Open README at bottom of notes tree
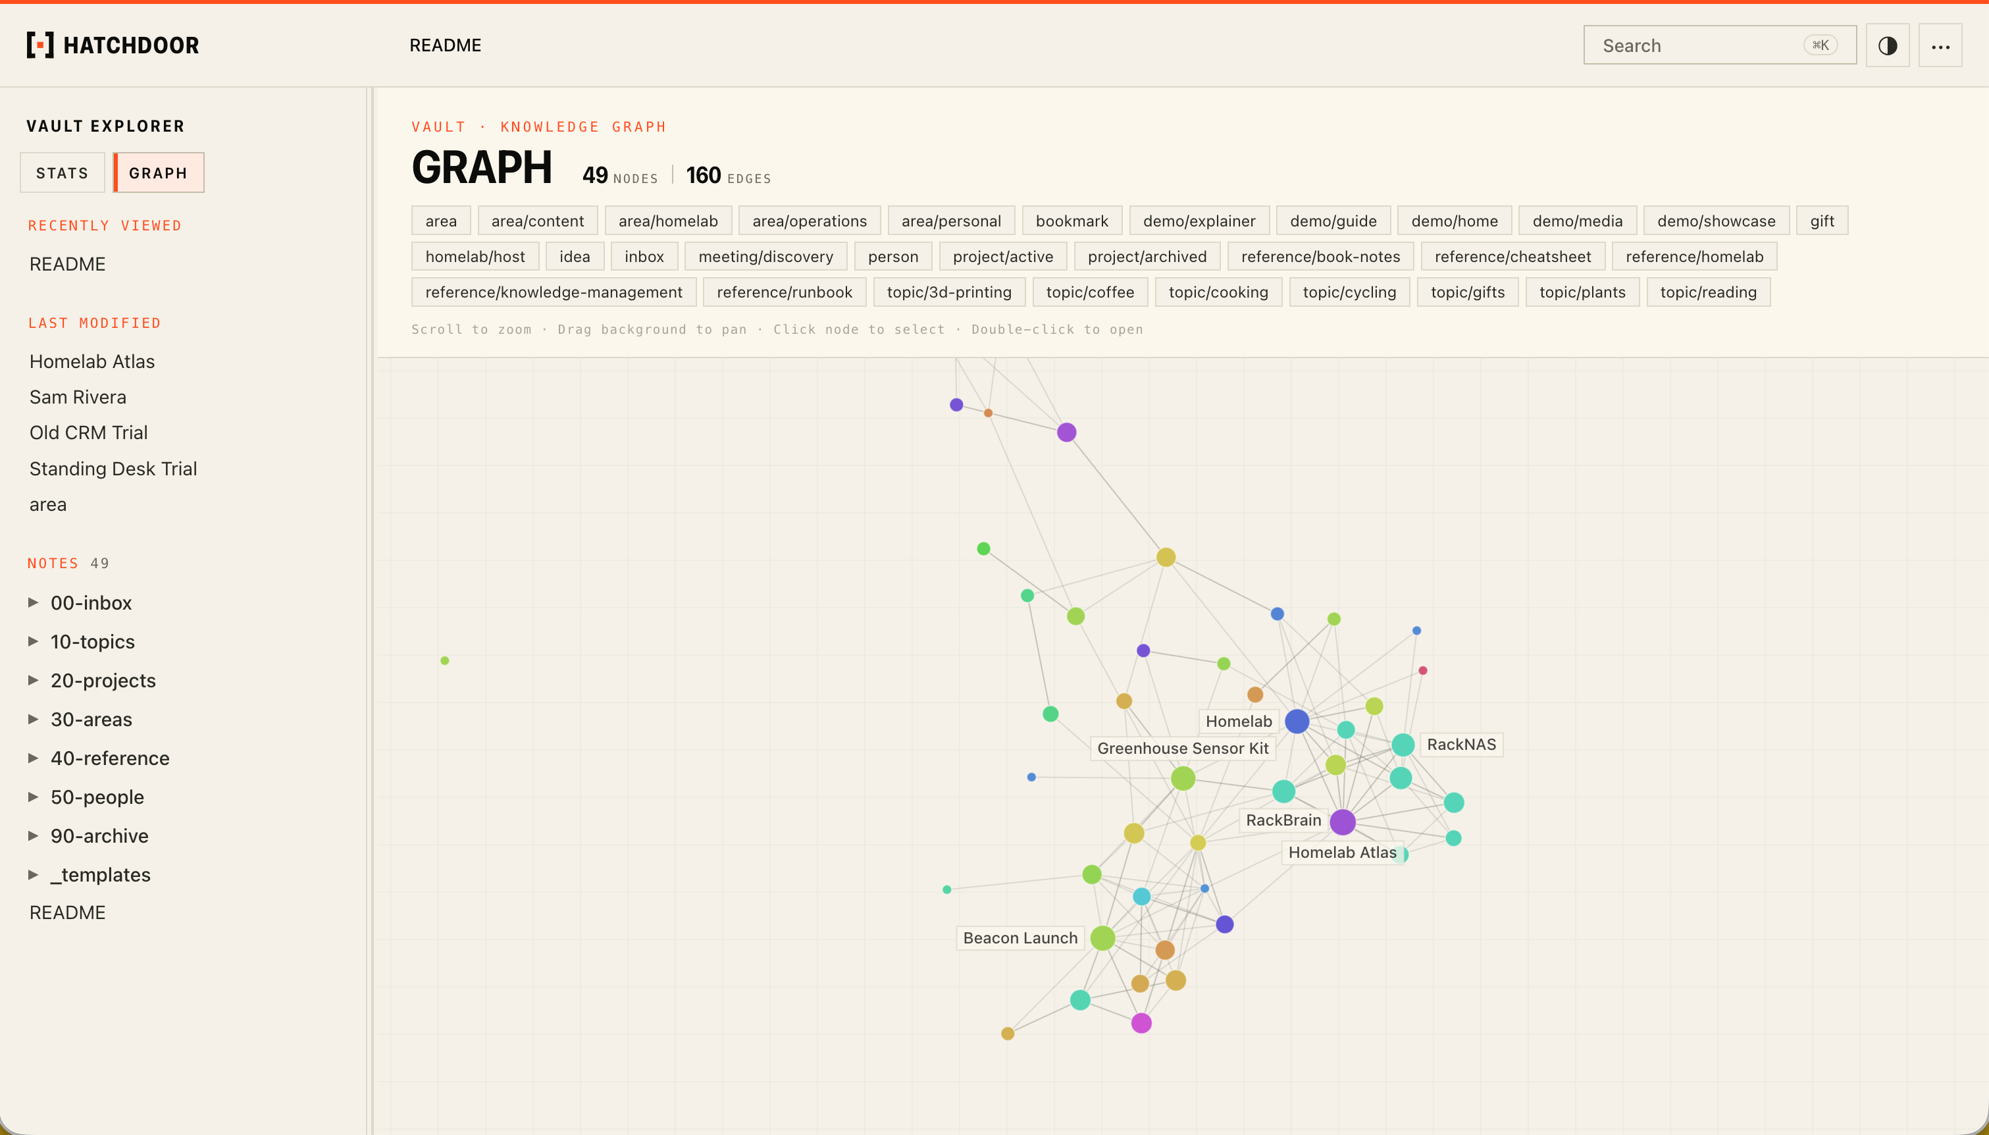Viewport: 1989px width, 1135px height. [68, 913]
